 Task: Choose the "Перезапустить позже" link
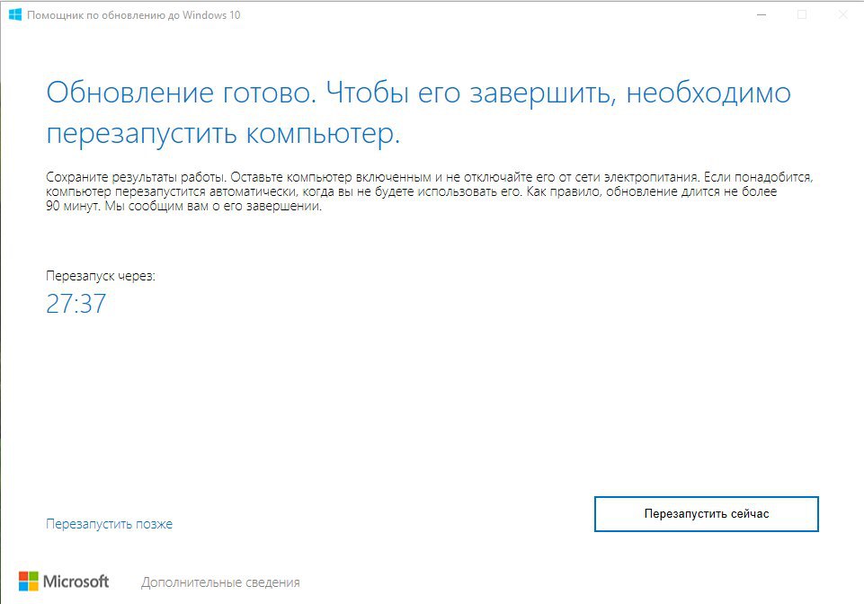tap(109, 524)
